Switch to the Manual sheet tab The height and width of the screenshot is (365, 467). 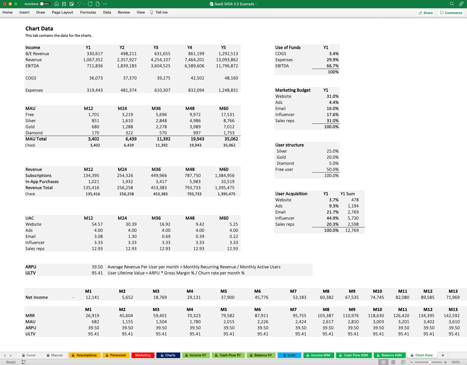click(x=55, y=355)
